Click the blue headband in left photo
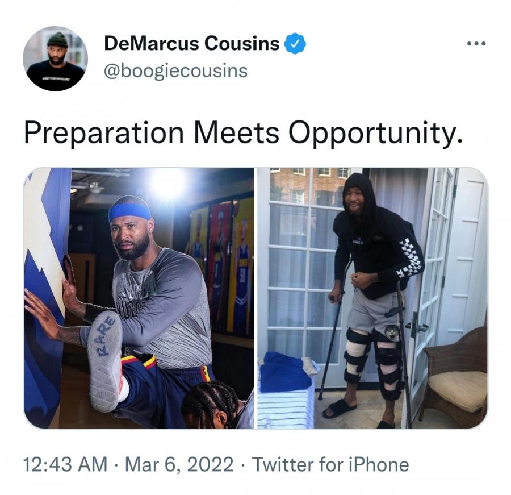 click(129, 212)
